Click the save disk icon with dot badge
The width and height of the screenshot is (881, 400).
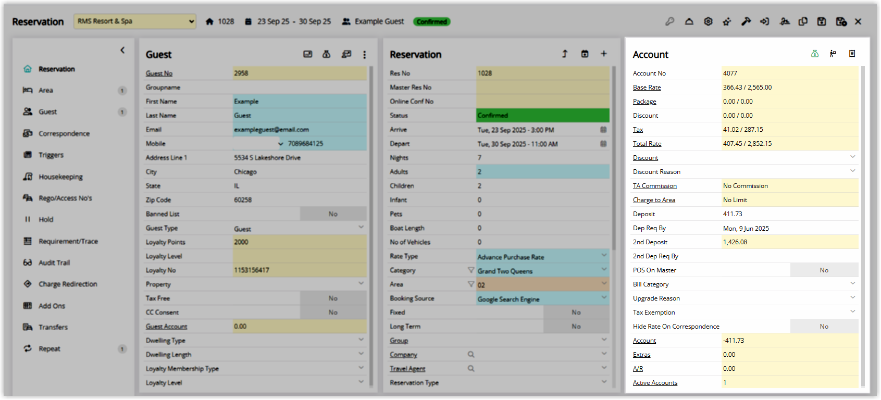(841, 21)
